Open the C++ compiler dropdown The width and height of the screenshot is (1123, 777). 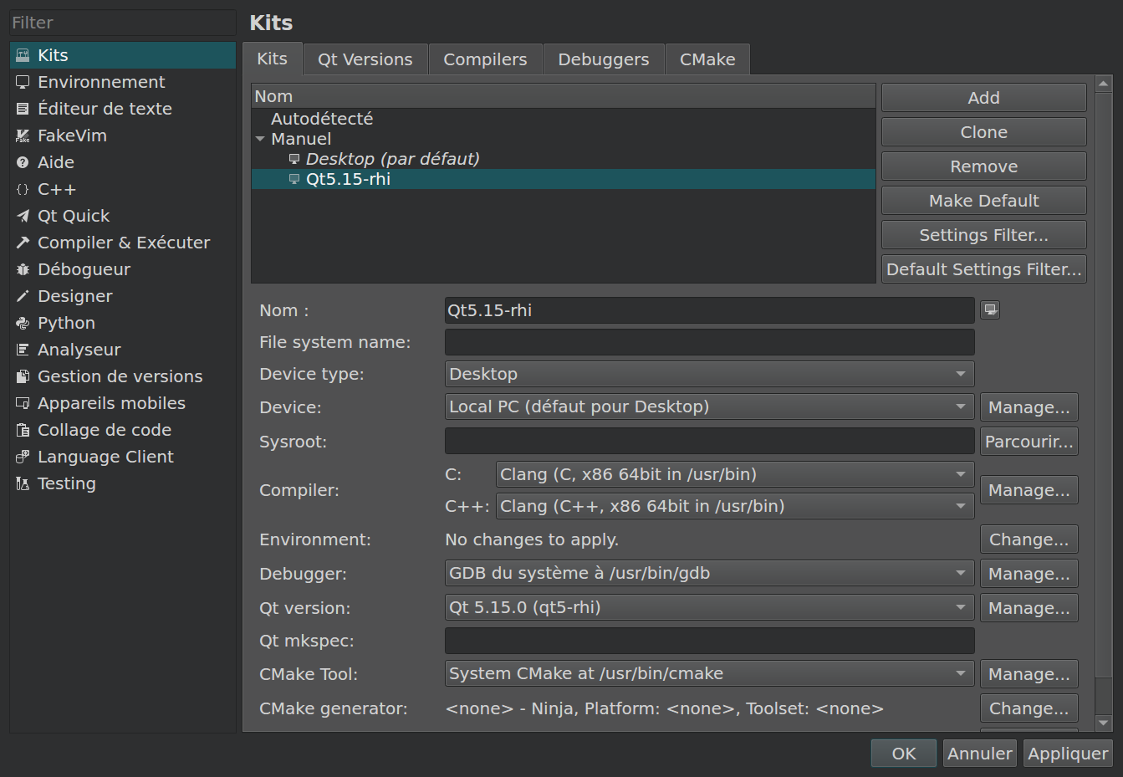(734, 506)
